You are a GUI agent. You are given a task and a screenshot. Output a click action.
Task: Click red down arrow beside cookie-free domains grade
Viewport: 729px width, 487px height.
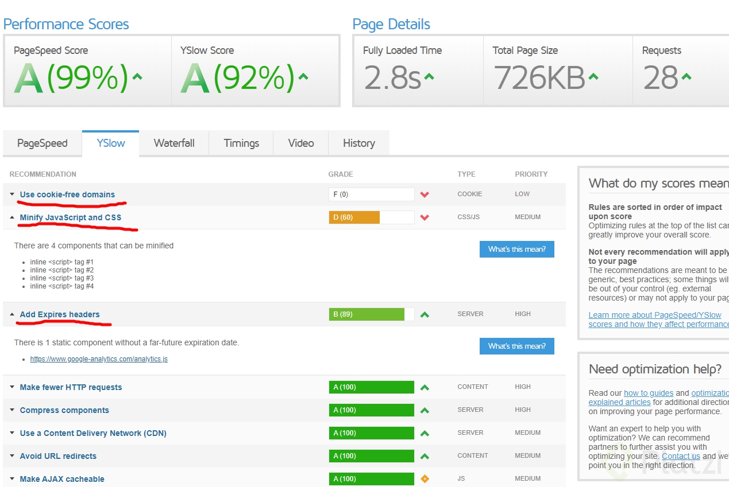pos(425,194)
